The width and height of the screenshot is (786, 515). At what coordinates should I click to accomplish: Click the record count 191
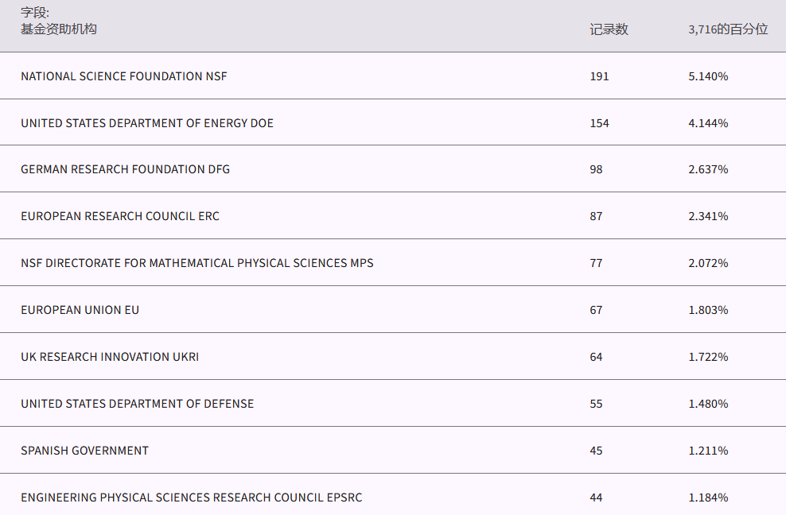[599, 76]
